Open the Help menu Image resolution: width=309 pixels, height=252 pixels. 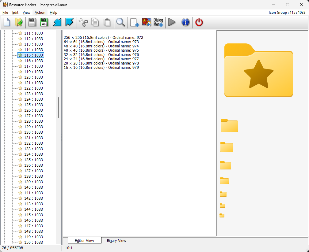[x=53, y=13]
